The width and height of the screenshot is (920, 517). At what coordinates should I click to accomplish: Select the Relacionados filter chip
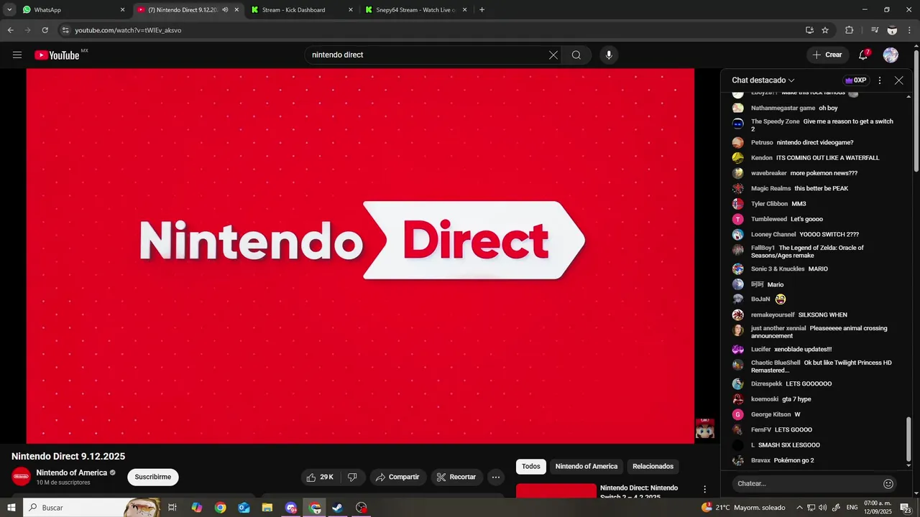coord(653,467)
